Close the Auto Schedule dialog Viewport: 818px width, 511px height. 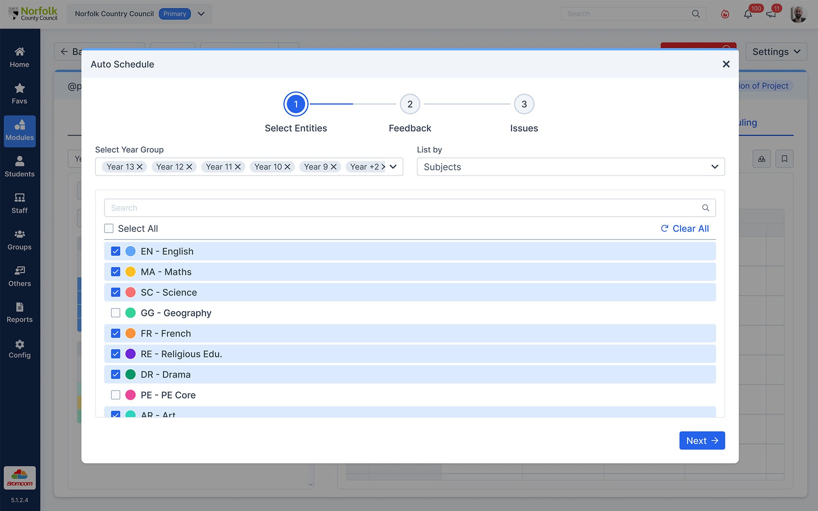click(x=726, y=64)
